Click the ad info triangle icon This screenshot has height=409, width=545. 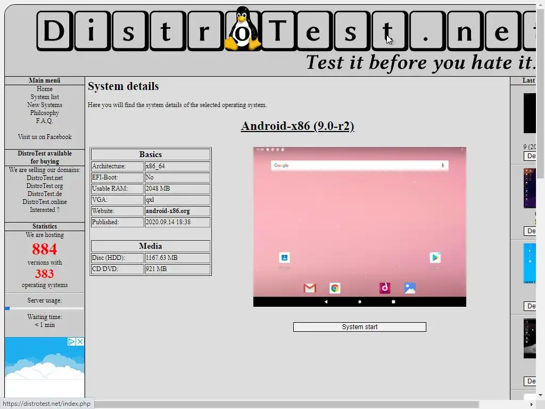(71, 341)
